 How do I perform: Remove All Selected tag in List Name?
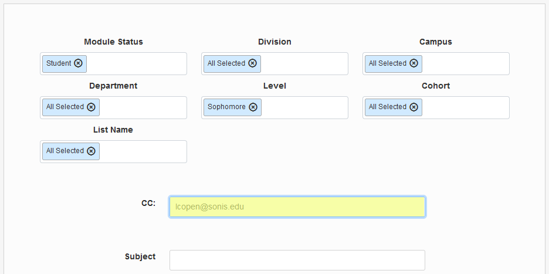pyautogui.click(x=91, y=151)
